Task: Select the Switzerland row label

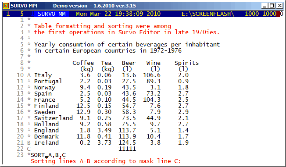Action: click(54, 118)
